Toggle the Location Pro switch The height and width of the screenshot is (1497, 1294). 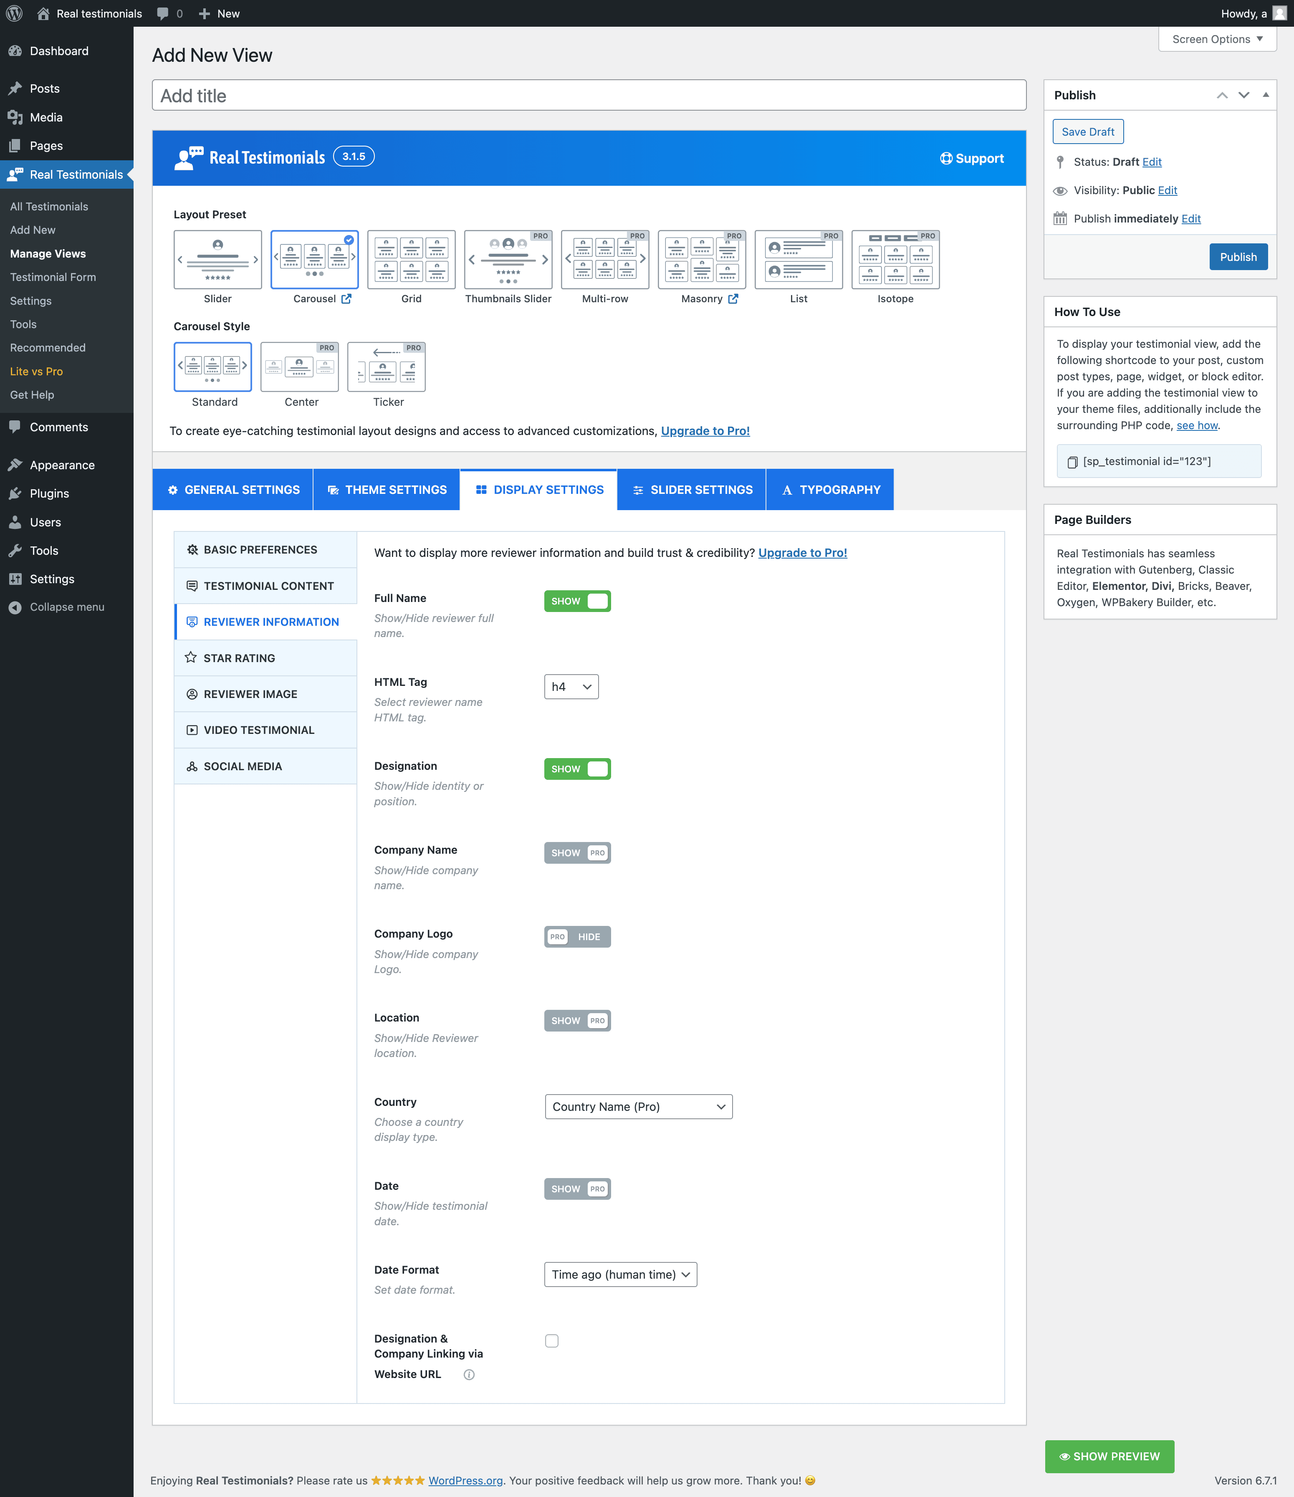pyautogui.click(x=577, y=1020)
